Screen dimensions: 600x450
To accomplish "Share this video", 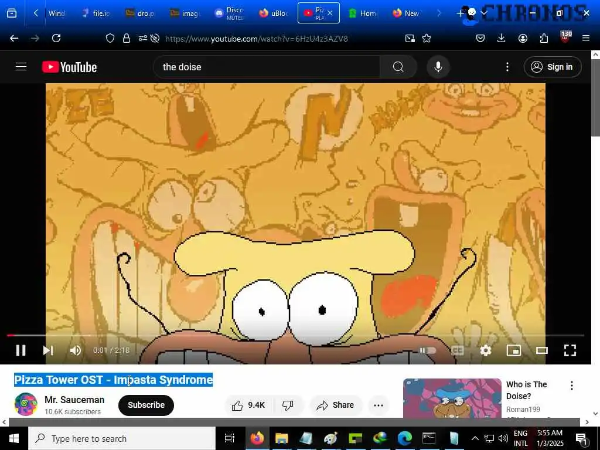I will click(x=335, y=405).
